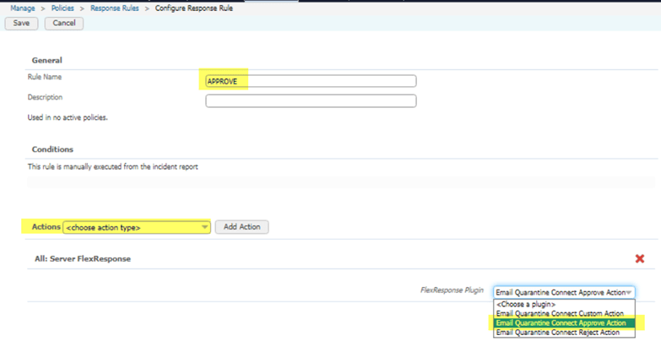Pick Email Quarantine Connect Custom Action
This screenshot has width=661, height=341.
[x=561, y=313]
